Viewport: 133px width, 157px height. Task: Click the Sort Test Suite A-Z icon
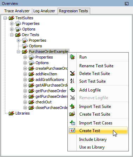pyautogui.click(x=72, y=81)
